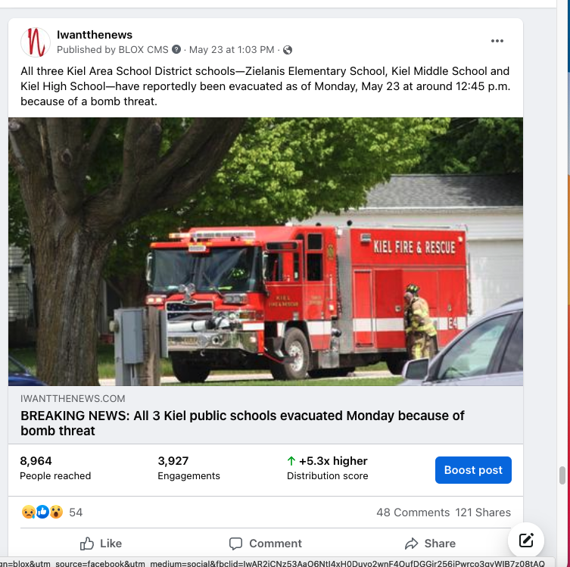Click the Share arrow button
The image size is (570, 567).
pos(430,544)
